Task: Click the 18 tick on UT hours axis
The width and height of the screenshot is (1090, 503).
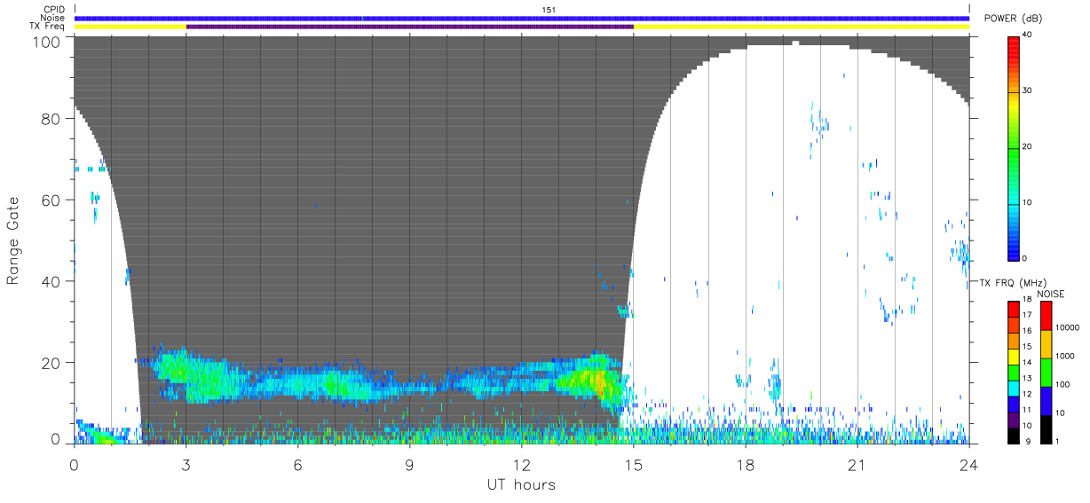Action: point(746,464)
